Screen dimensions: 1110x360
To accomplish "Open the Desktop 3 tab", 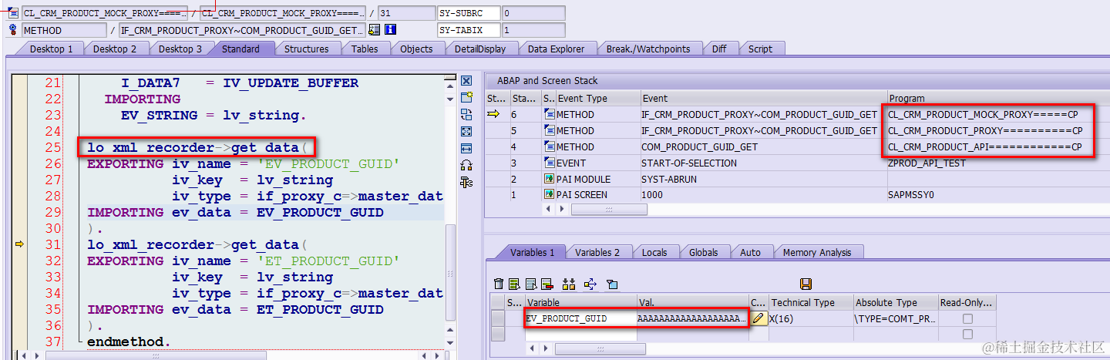I will 180,49.
